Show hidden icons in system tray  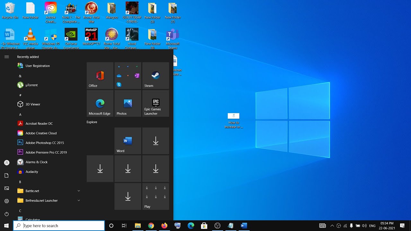pyautogui.click(x=332, y=226)
